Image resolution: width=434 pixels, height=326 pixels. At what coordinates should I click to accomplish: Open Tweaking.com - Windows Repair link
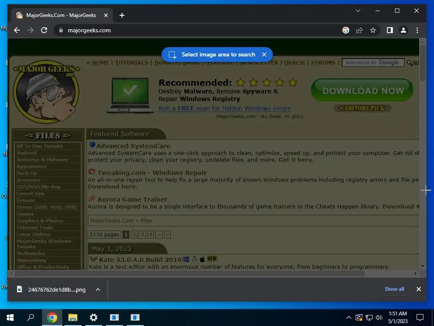click(x=152, y=172)
